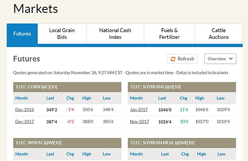Click the ELEC. SOYBEAN MEAL (@SM)[10] header
This screenshot has width=248, height=161.
tap(182, 143)
